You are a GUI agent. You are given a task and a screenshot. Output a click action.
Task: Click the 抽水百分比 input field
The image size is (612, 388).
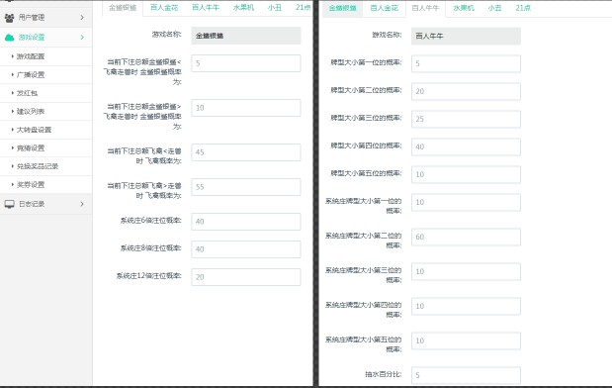coord(466,375)
